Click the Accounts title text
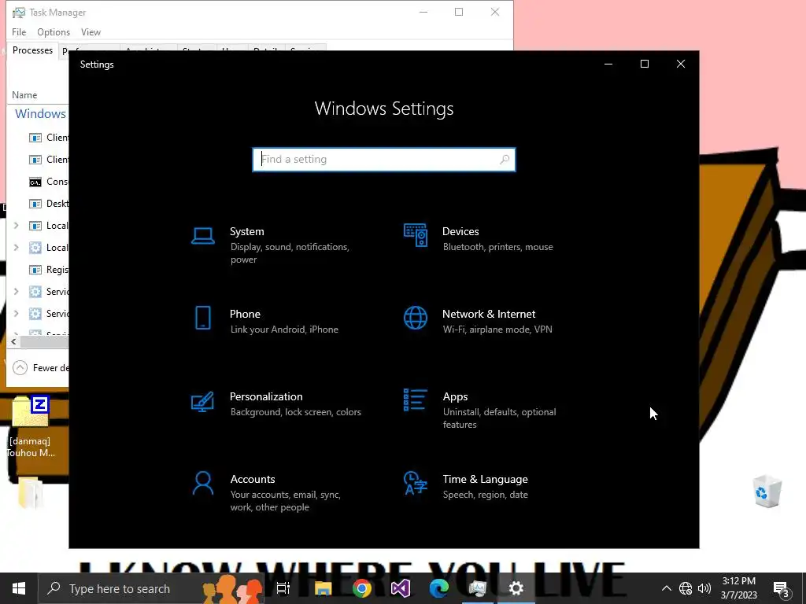The height and width of the screenshot is (604, 806). pos(253,479)
